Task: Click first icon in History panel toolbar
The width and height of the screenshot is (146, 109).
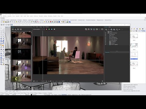Action: (13, 29)
